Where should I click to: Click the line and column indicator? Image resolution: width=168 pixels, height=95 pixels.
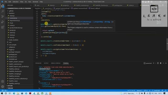131,91
